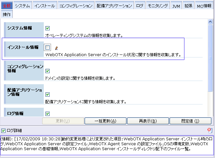The width and height of the screenshot is (215, 158).
Task: Reset values with 既定値(I) button
Action: pos(190,121)
